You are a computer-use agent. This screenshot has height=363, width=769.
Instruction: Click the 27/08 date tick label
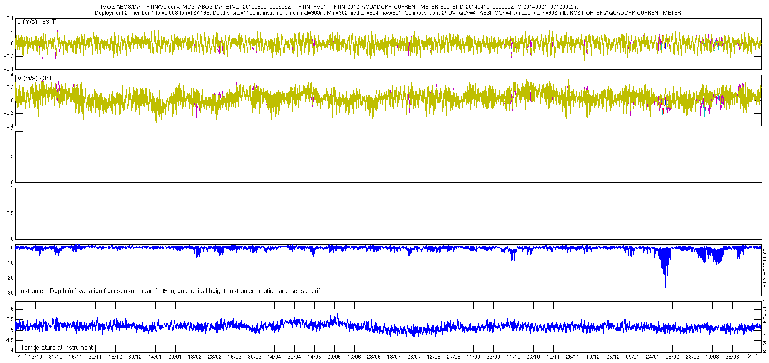tap(454, 357)
